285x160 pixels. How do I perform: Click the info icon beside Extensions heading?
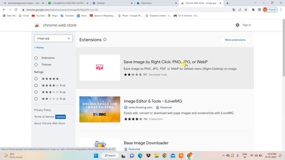[x=105, y=40]
